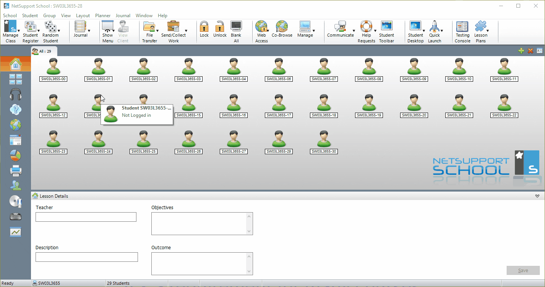The width and height of the screenshot is (545, 287).
Task: Open the Help menu
Action: 162,16
